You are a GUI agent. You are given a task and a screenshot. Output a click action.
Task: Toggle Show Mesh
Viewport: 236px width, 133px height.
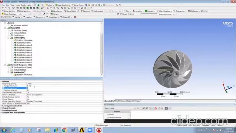pyautogui.click(x=70, y=11)
